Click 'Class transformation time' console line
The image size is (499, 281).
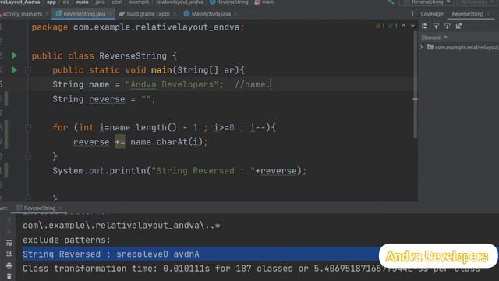pyautogui.click(x=251, y=269)
